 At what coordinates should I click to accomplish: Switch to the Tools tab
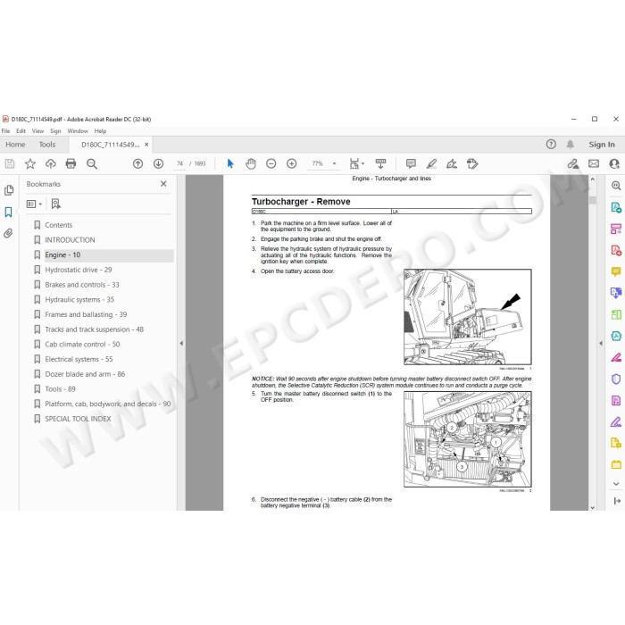point(47,145)
